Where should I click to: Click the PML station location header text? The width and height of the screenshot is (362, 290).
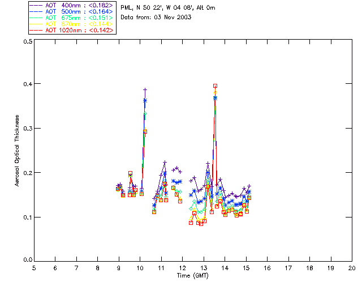coord(168,8)
